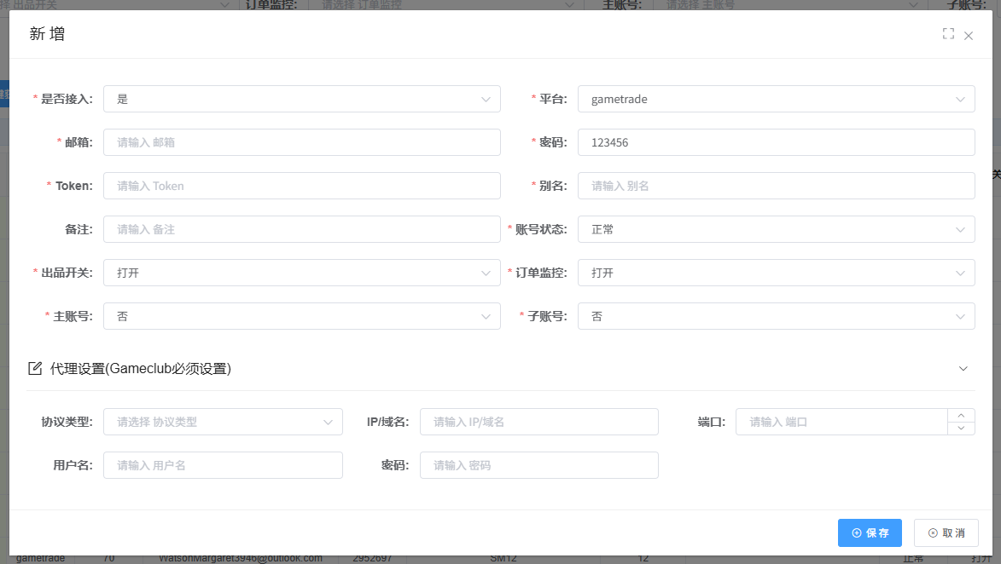Screen dimensions: 1001x564
Task: Click the circled plus icon in 保存 button
Action: click(x=856, y=532)
